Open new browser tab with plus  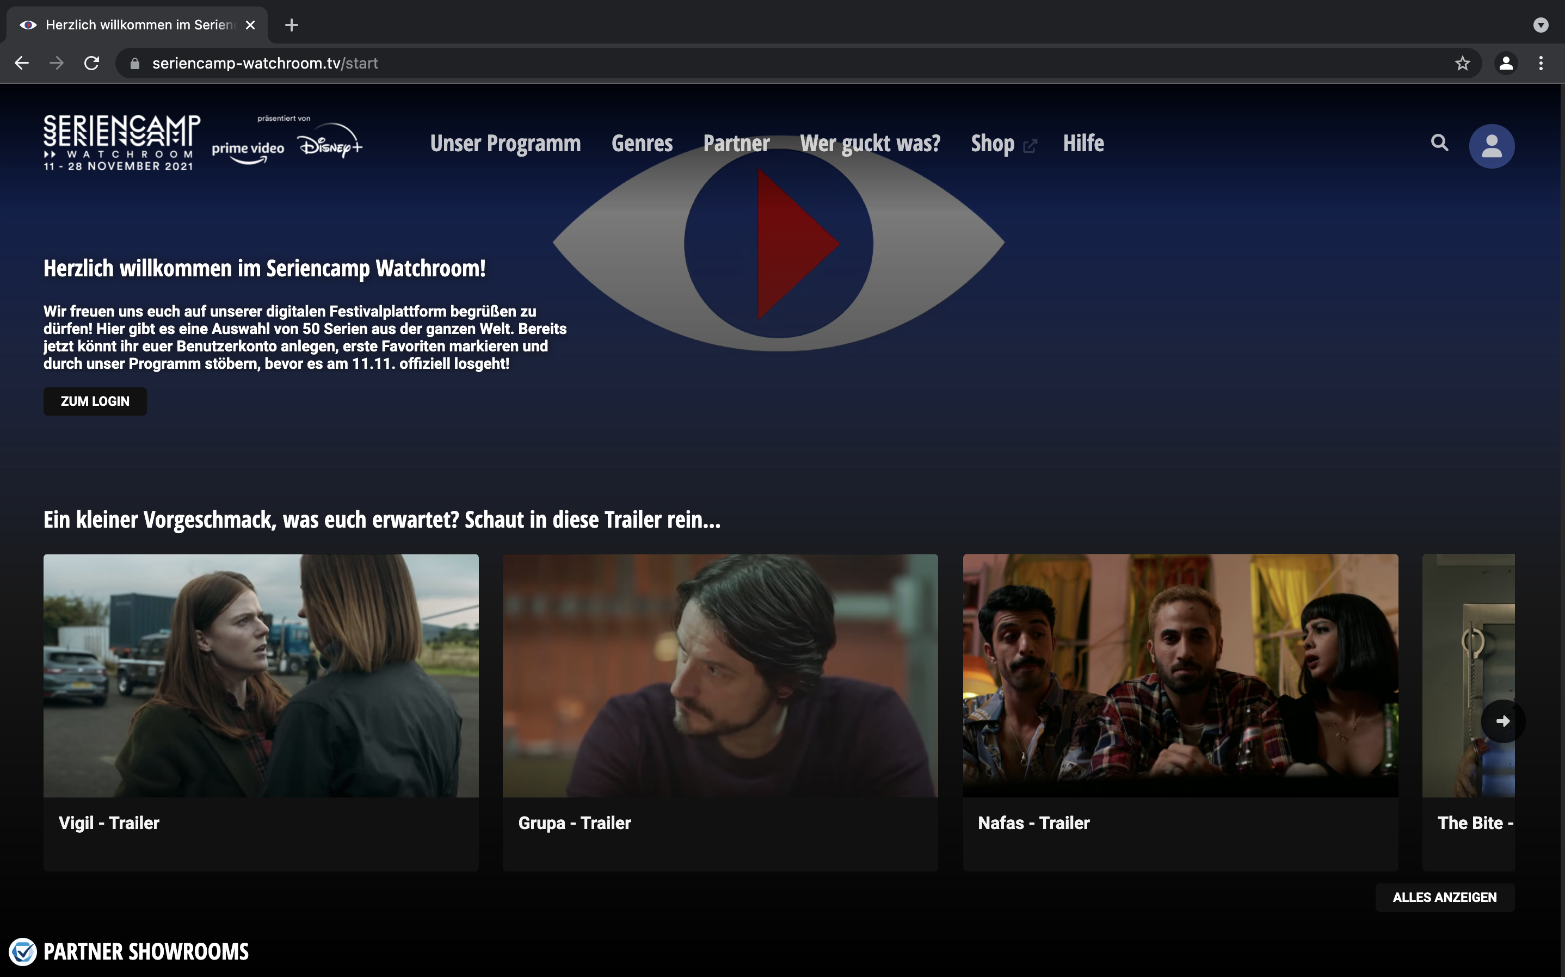292,24
